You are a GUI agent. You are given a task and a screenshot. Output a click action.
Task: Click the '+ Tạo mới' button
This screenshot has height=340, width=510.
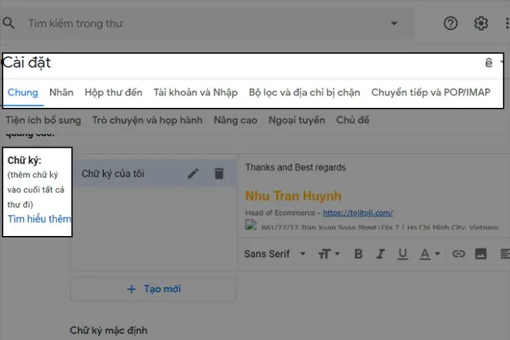point(153,289)
